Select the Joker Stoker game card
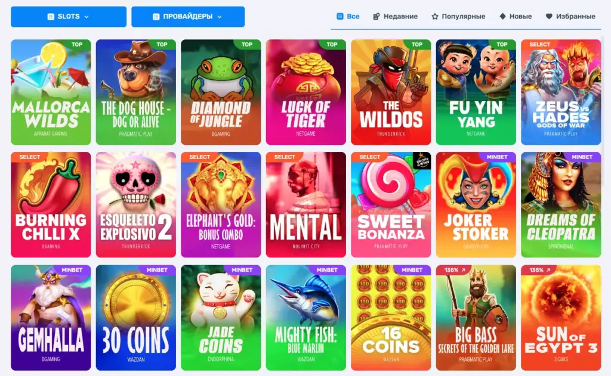Screen dimensions: 611x376 (476, 205)
